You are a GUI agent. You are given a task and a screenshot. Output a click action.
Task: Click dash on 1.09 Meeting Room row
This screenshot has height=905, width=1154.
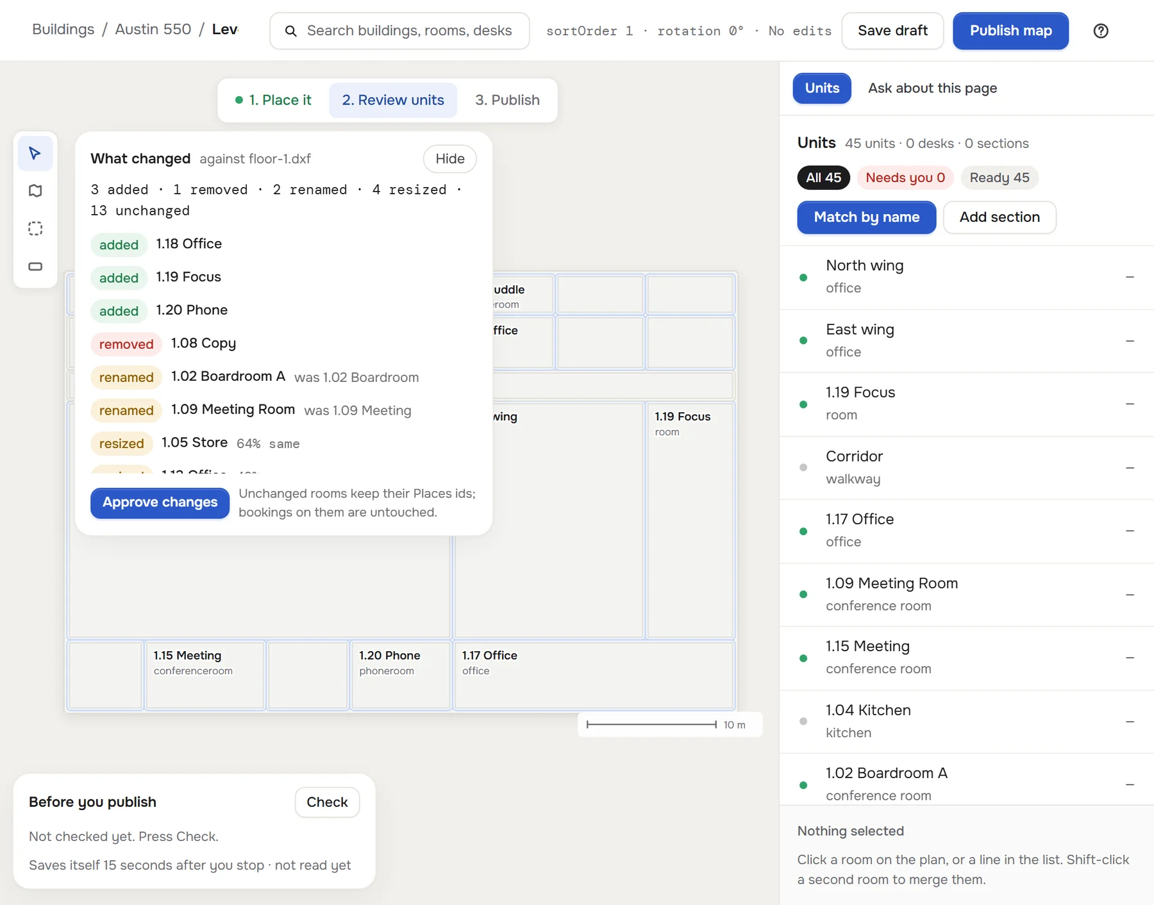coord(1130,595)
